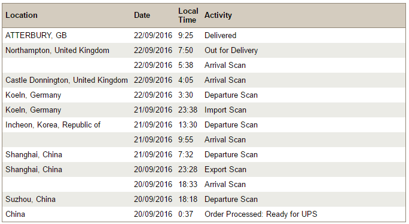Select the 0:37 time entry
The image size is (409, 224).
(186, 214)
